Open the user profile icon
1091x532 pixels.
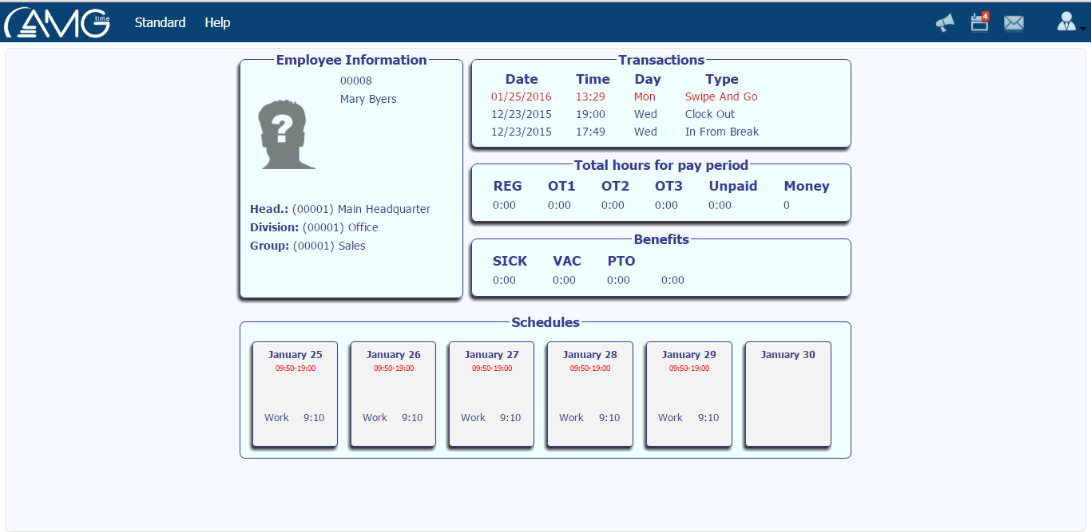coord(1065,22)
